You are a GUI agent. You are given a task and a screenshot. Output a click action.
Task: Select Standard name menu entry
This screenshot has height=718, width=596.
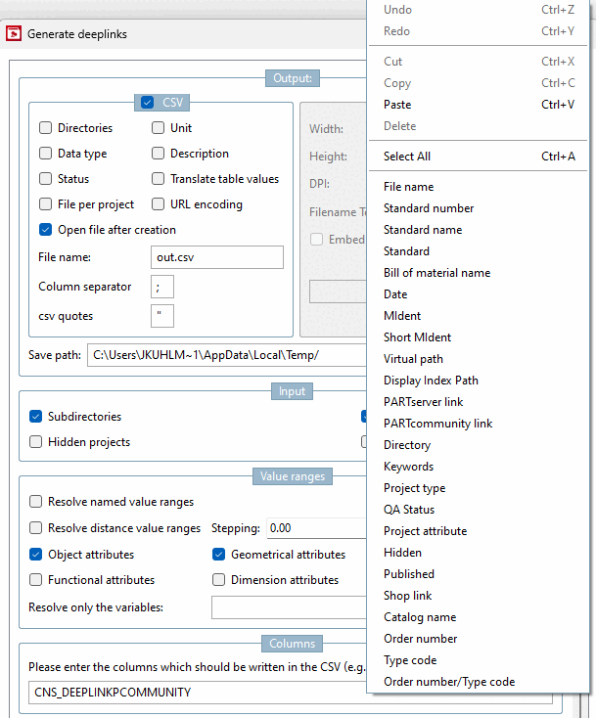[479, 230]
